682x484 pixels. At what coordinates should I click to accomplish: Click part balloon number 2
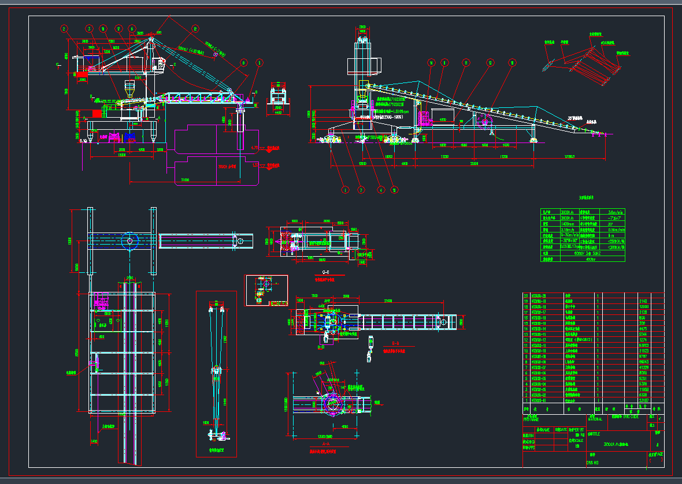tap(64, 28)
